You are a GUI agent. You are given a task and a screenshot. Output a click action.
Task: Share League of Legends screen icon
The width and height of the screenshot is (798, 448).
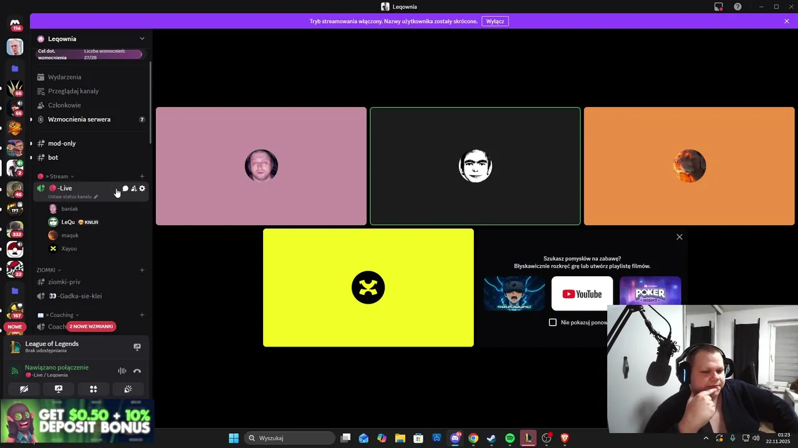click(x=137, y=347)
